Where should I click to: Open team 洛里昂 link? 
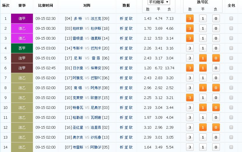click(96, 127)
